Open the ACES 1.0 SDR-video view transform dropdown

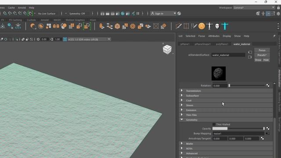(89, 39)
